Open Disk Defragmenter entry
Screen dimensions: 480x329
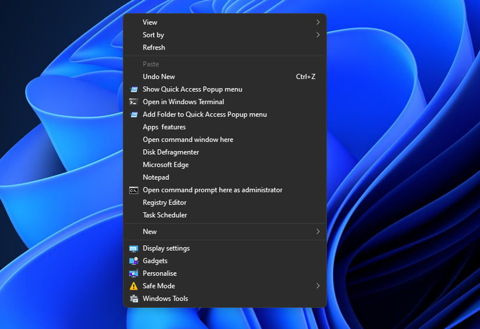[171, 153]
